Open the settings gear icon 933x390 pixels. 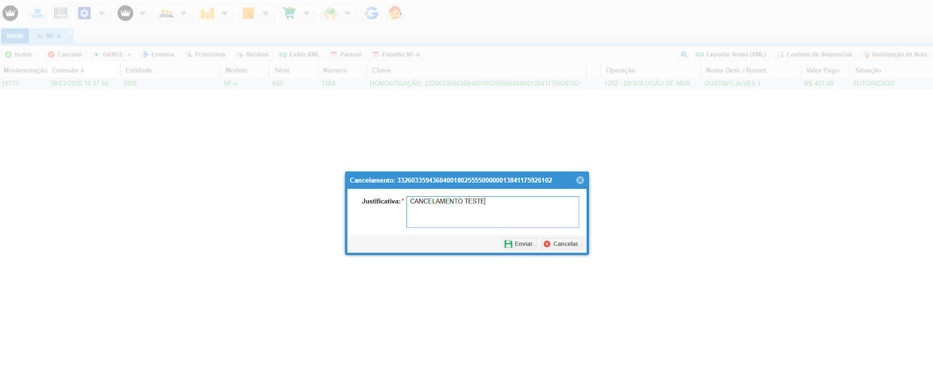coord(85,13)
